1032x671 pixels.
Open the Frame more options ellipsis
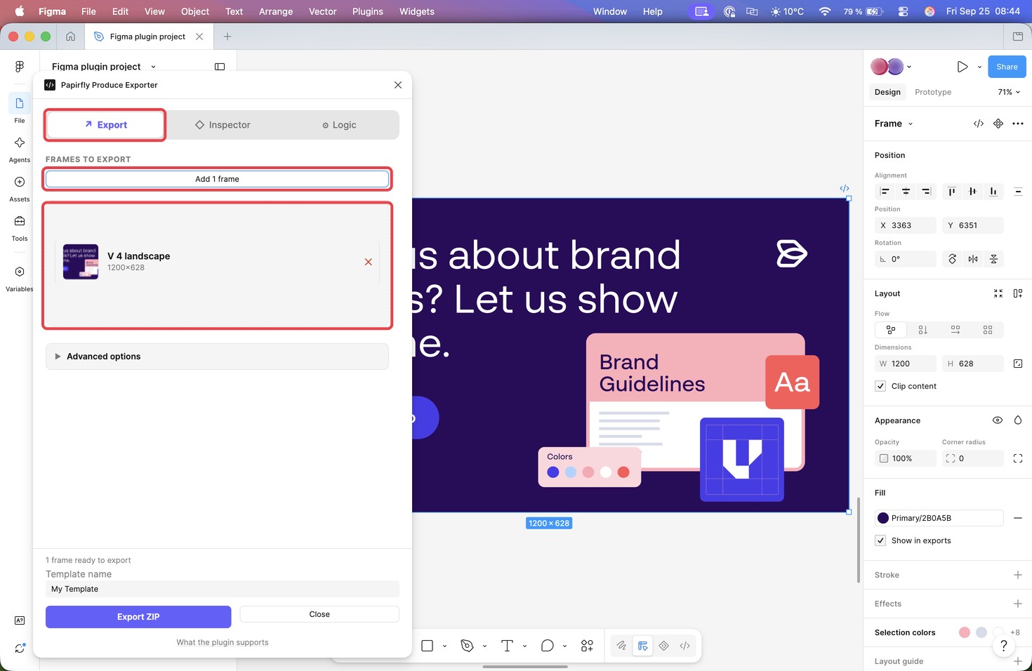pos(1018,124)
